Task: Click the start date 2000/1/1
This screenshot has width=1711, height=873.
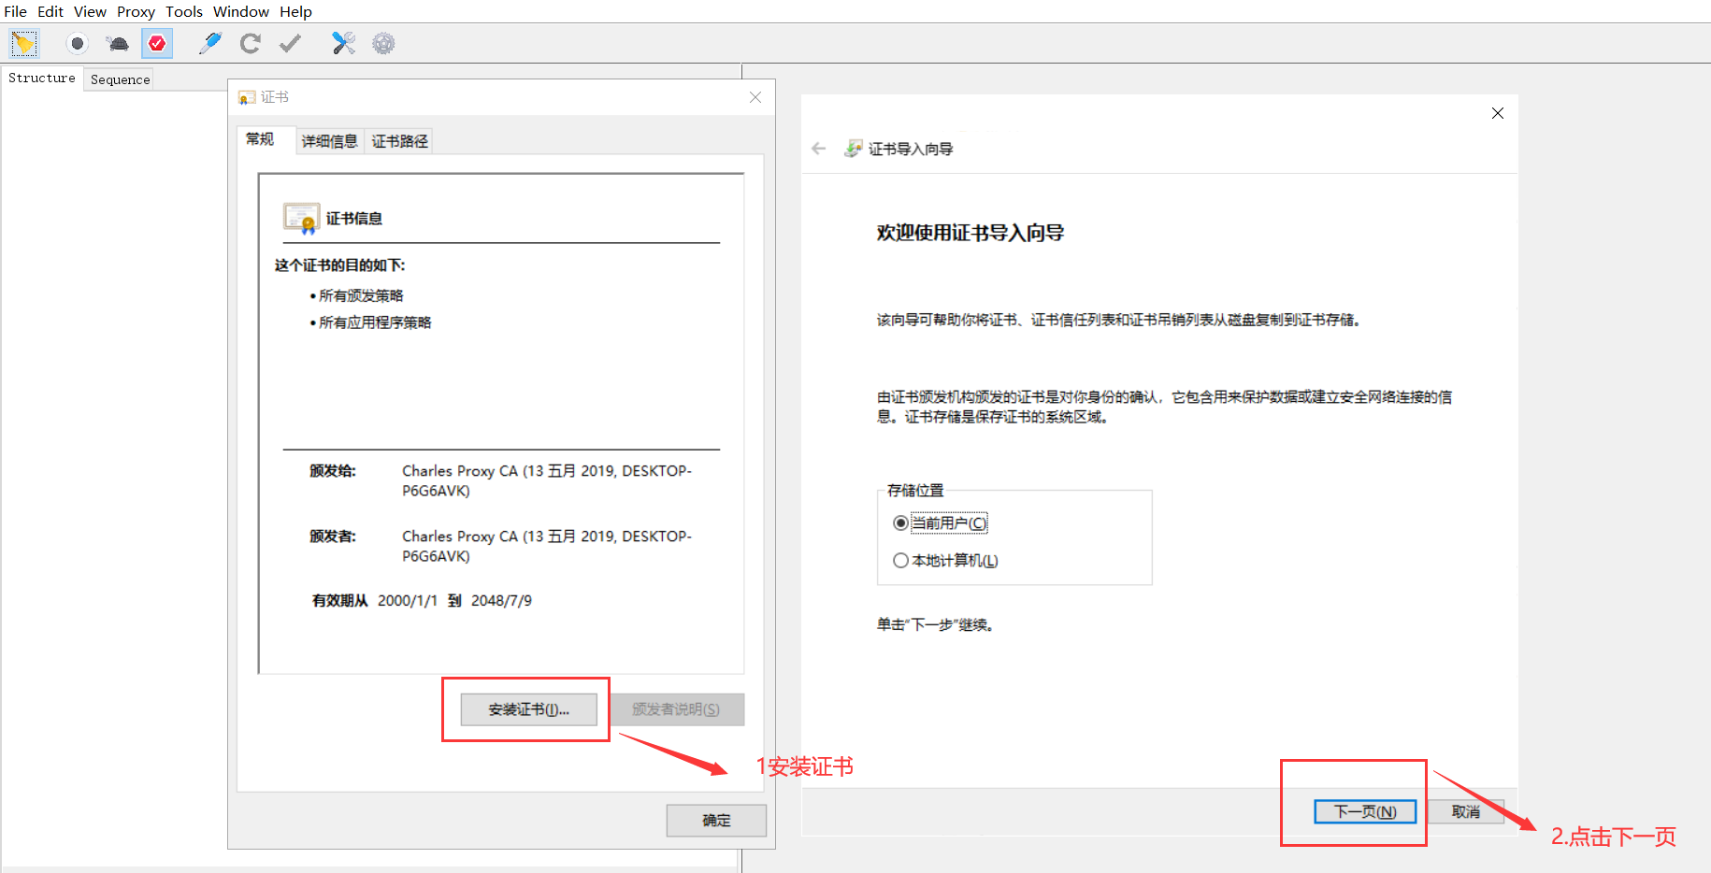Action: click(408, 601)
